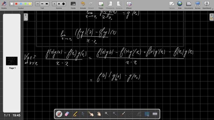The image size is (214, 120).
Task: Select the Zoom out magnifier tool
Action: pyautogui.click(x=115, y=114)
